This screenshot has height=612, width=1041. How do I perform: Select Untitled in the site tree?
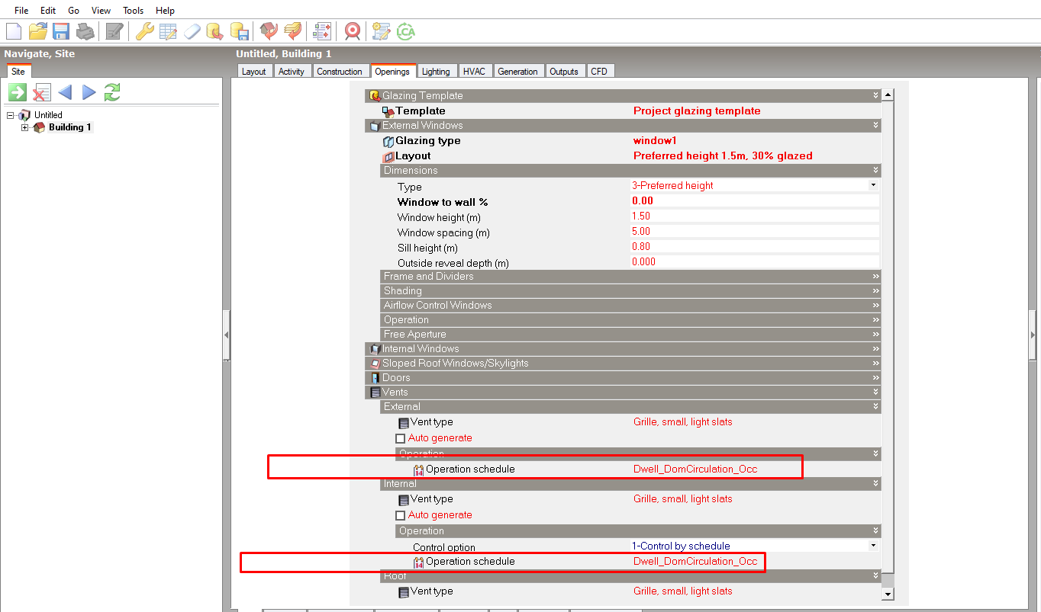click(48, 115)
